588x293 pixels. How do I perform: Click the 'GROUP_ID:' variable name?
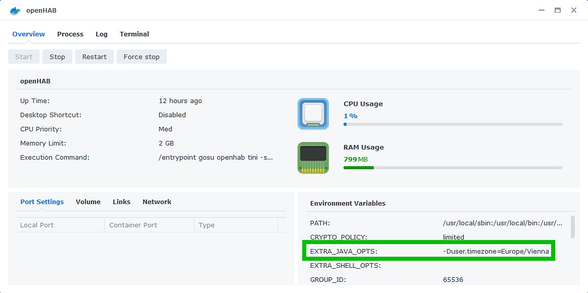pos(328,279)
